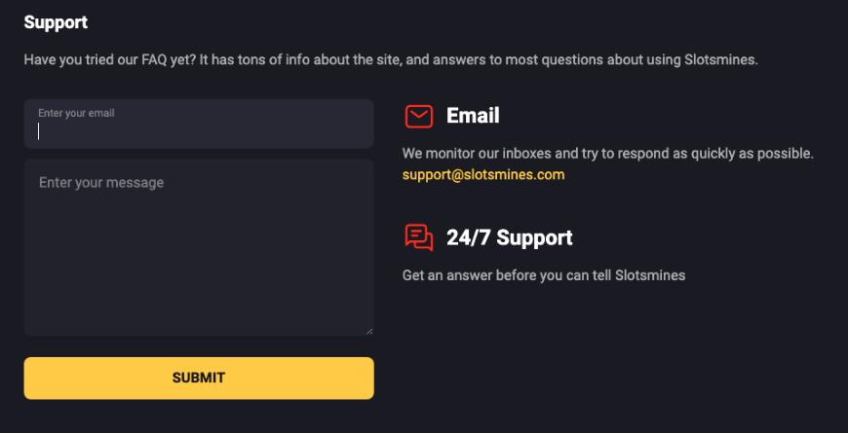Click the 'Get an answer before' description text
This screenshot has height=433, width=848.
[544, 275]
